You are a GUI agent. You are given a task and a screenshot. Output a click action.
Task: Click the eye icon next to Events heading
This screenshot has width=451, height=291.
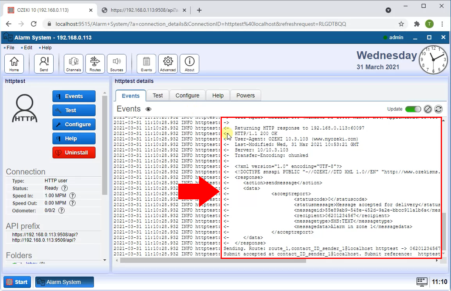click(149, 109)
